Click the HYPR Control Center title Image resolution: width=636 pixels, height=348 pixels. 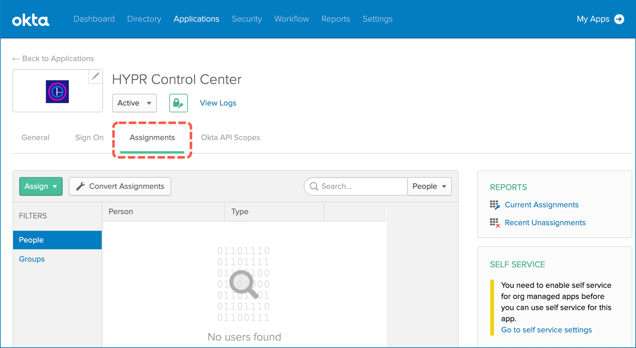[177, 79]
